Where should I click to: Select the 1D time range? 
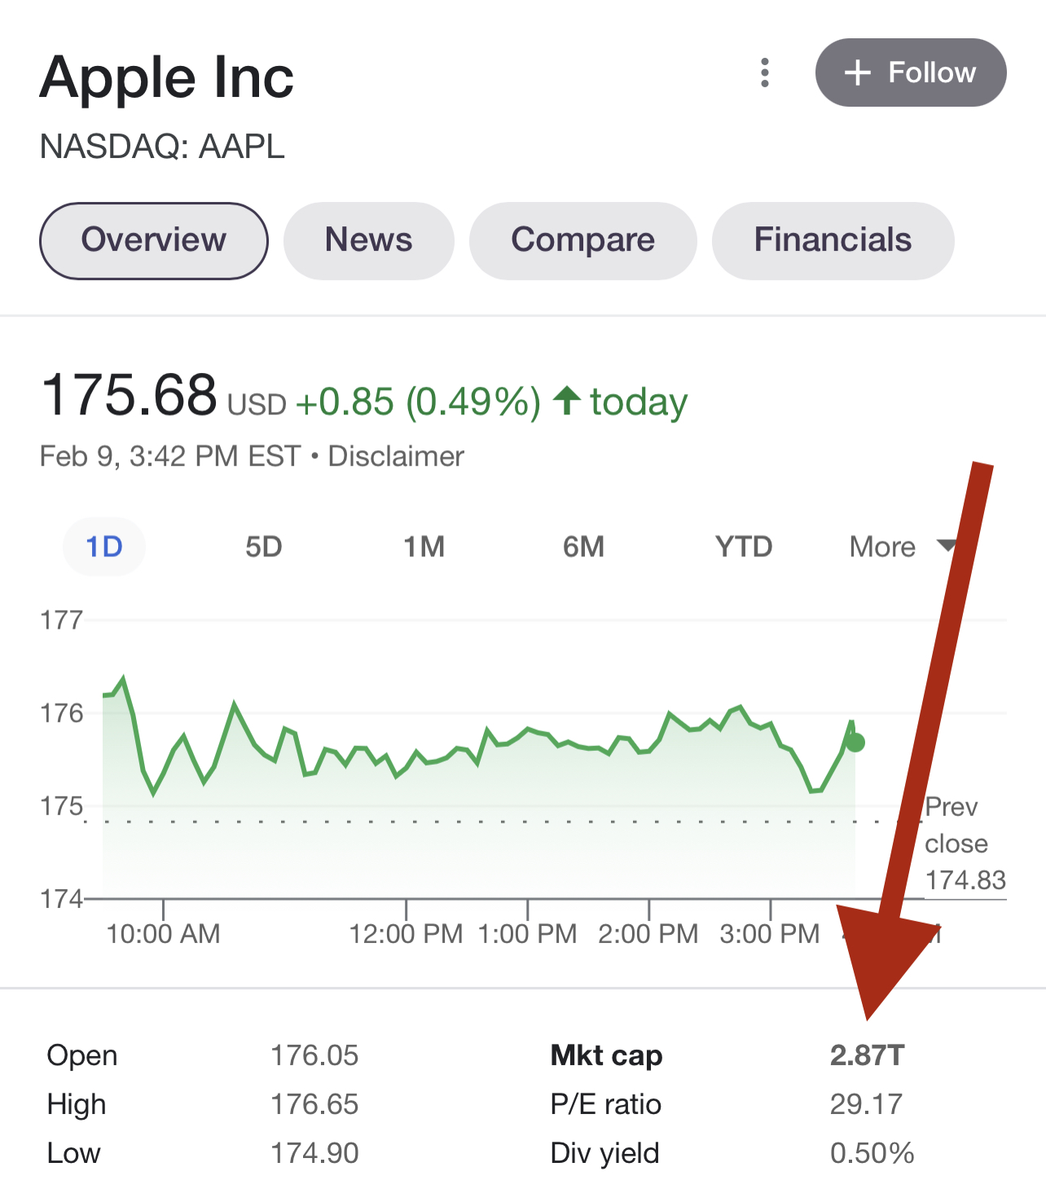(x=104, y=546)
